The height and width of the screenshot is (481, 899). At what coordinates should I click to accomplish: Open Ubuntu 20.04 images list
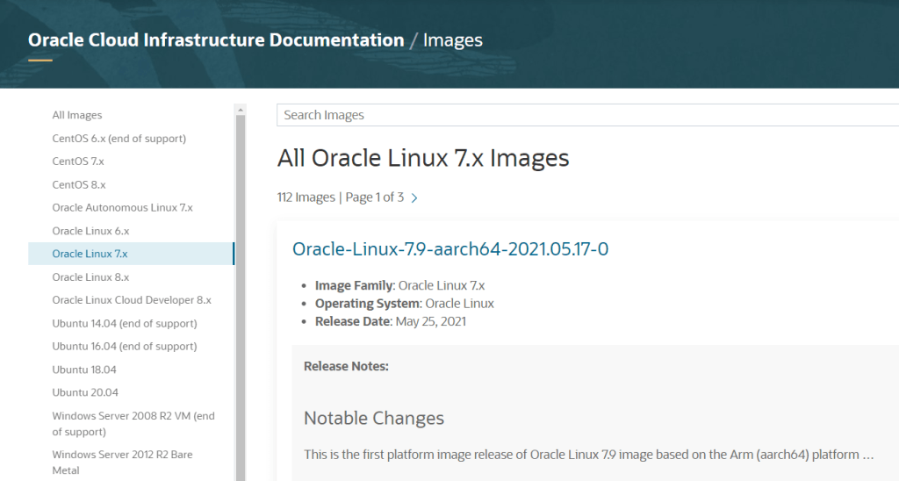pyautogui.click(x=85, y=392)
